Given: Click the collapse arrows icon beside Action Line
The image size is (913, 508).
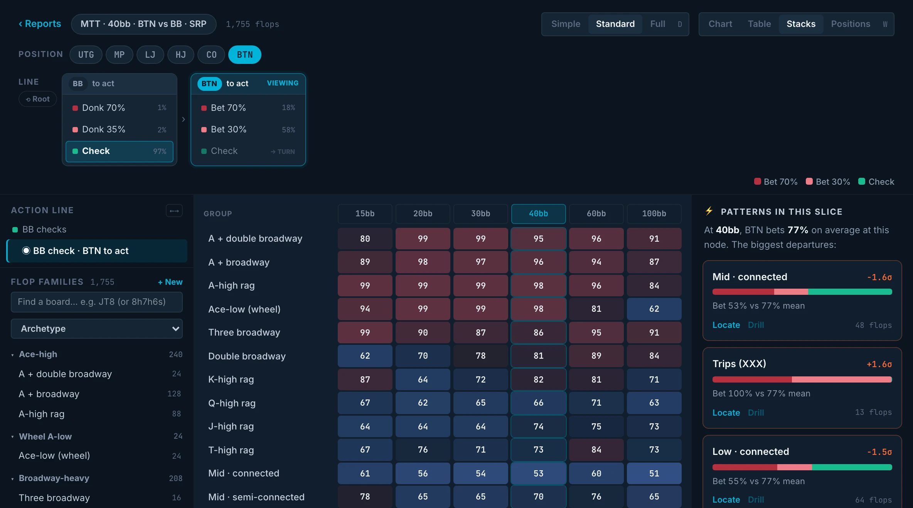Looking at the screenshot, I should (174, 211).
